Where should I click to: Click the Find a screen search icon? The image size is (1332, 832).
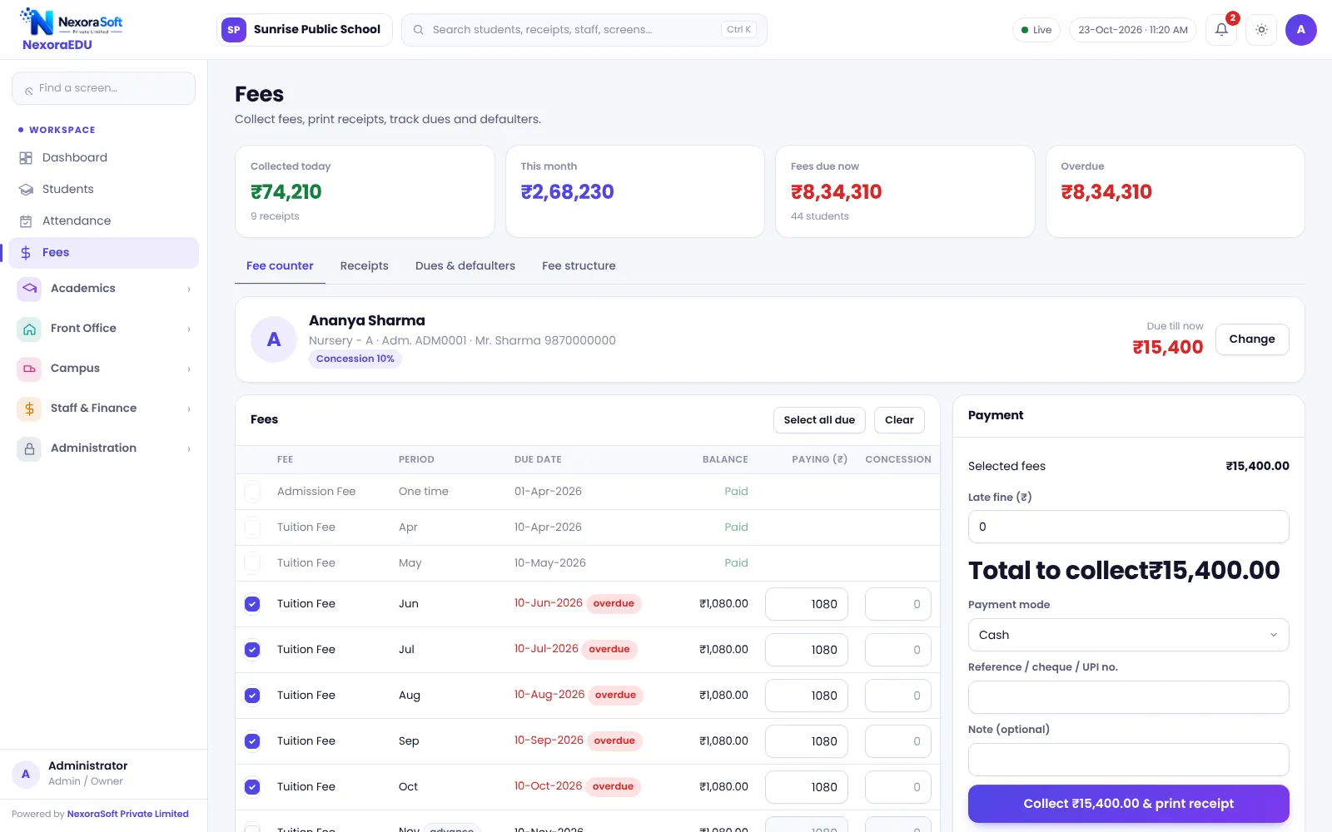coord(29,90)
